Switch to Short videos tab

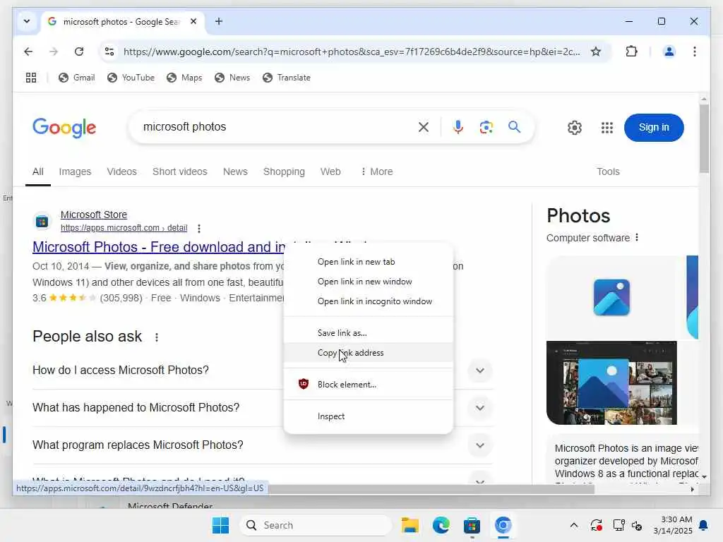pyautogui.click(x=180, y=171)
